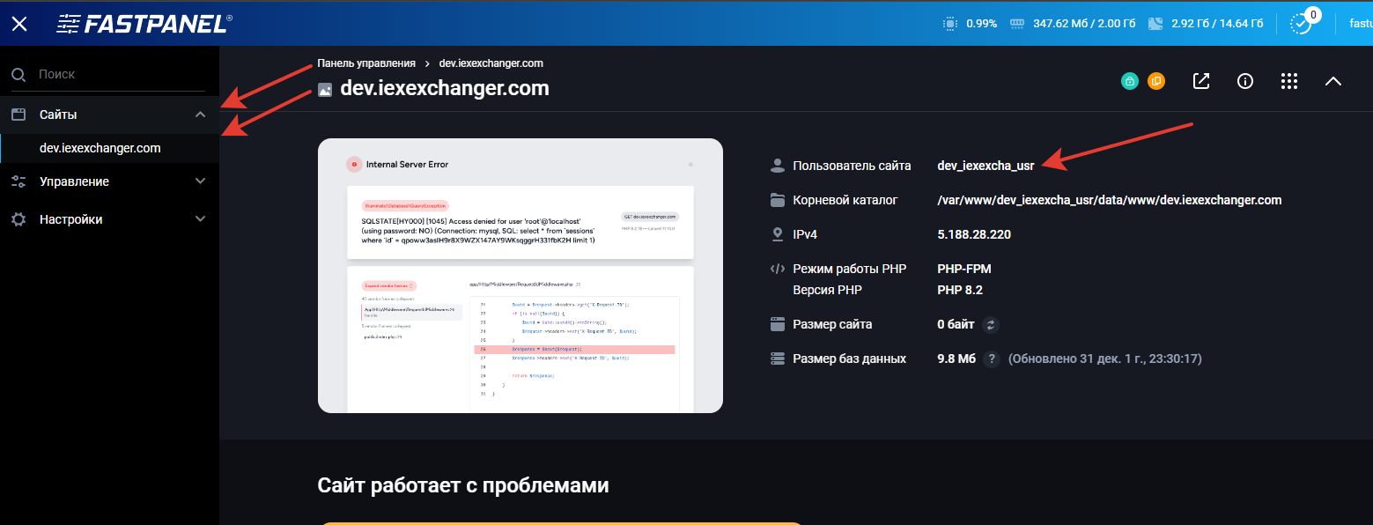Image resolution: width=1373 pixels, height=525 pixels.
Task: Go to Панель управления breadcrumb
Action: pyautogui.click(x=366, y=63)
